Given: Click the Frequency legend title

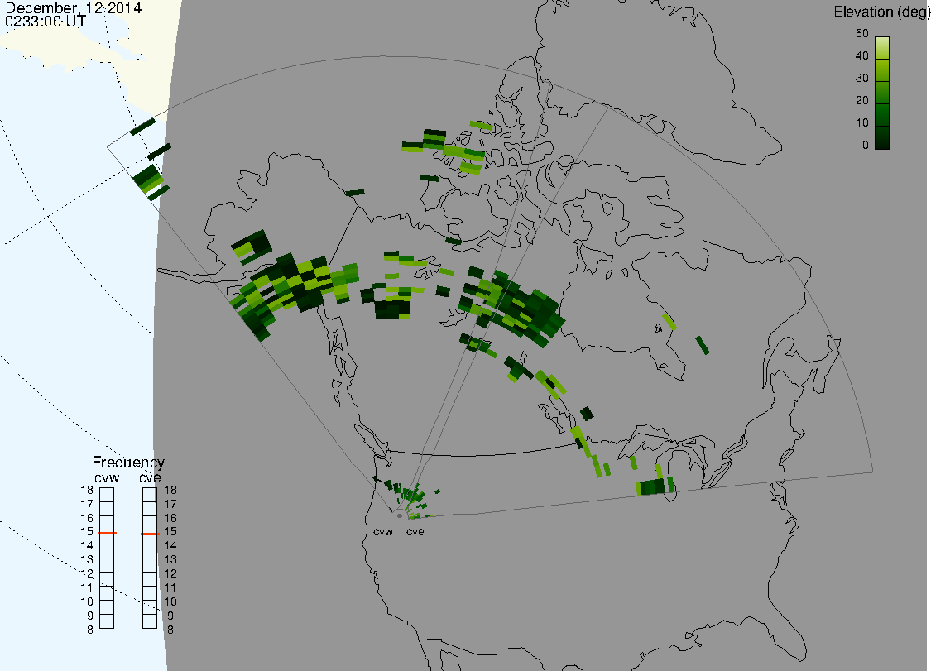Looking at the screenshot, I should click(x=128, y=463).
